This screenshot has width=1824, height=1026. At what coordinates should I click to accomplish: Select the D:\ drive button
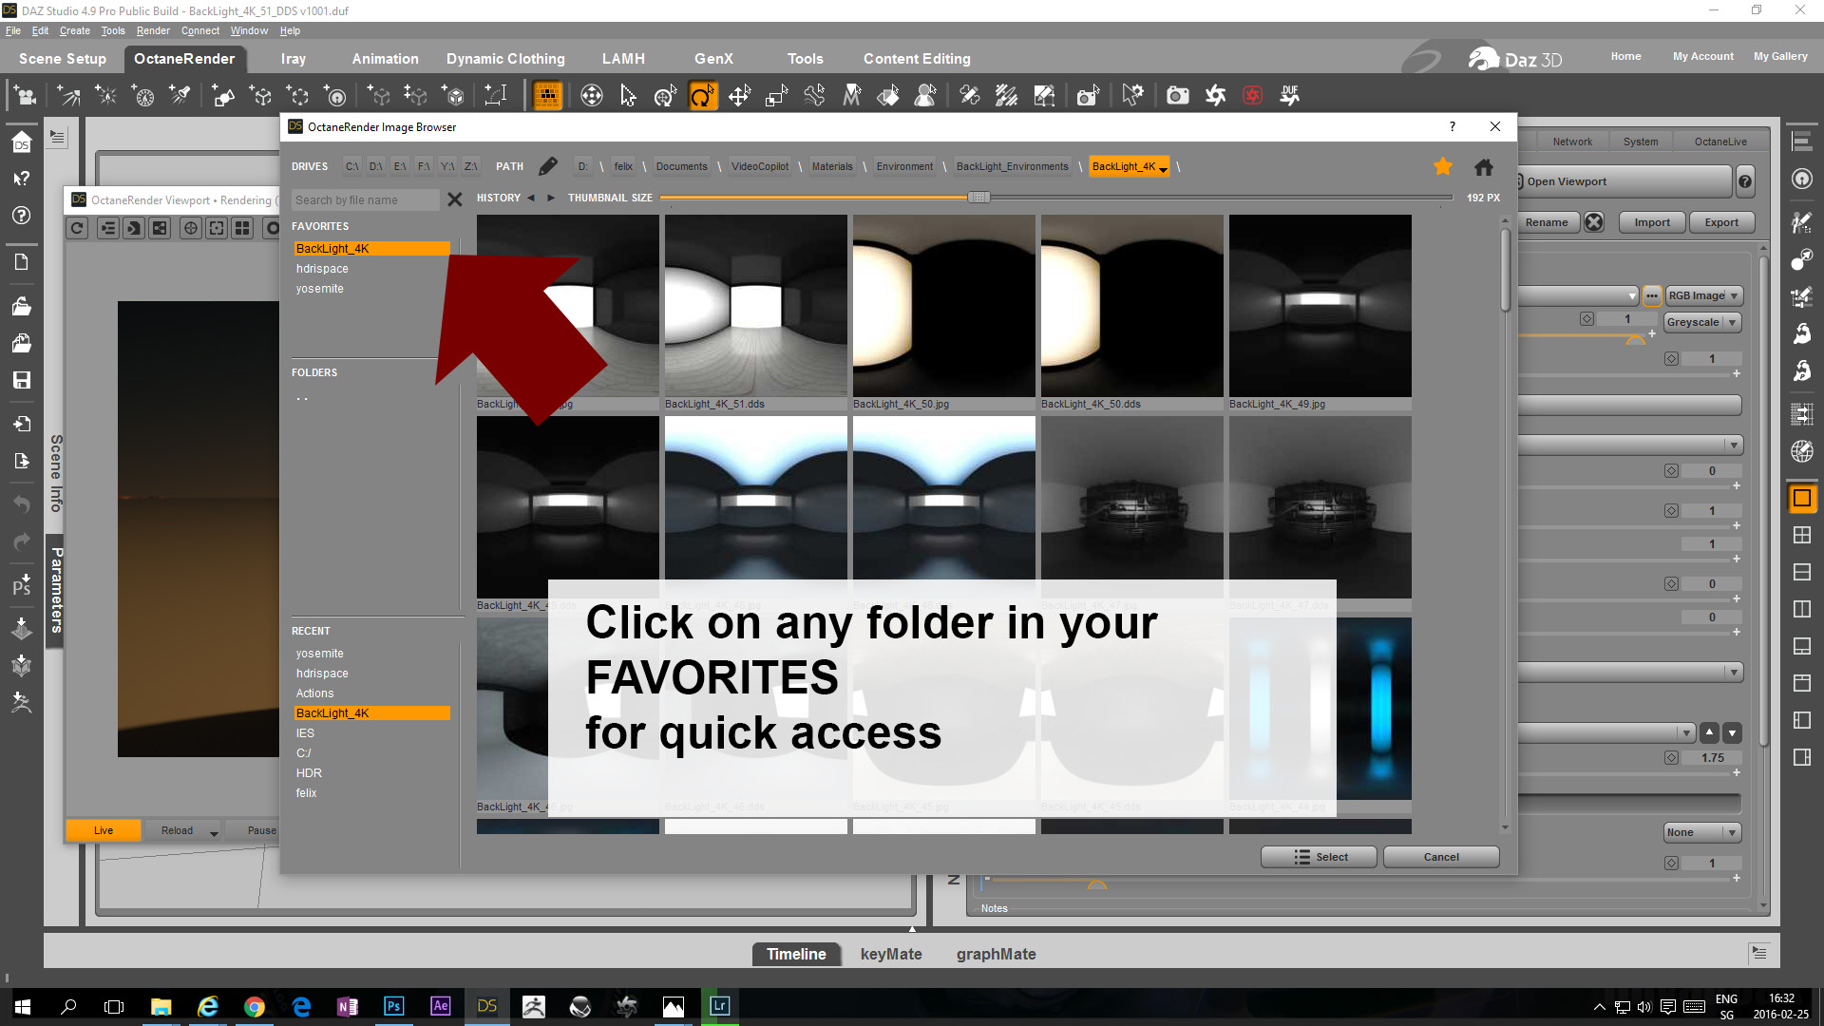point(376,166)
